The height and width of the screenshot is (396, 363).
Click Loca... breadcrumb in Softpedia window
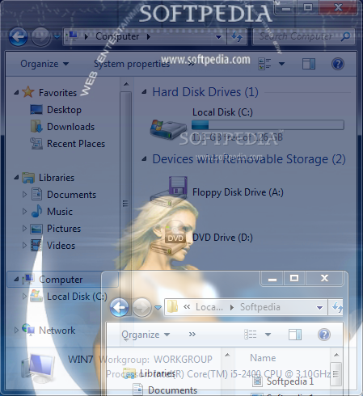point(209,307)
